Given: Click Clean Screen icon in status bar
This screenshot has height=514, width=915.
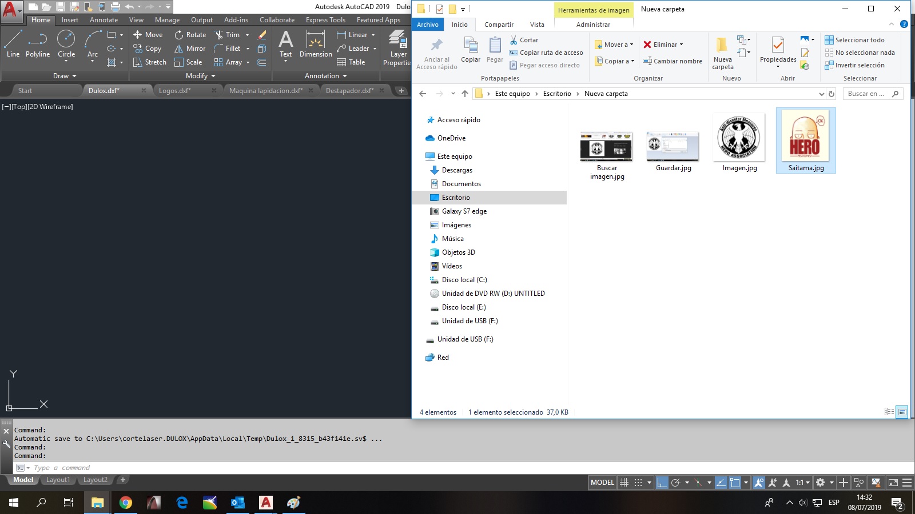Looking at the screenshot, I should pyautogui.click(x=893, y=483).
